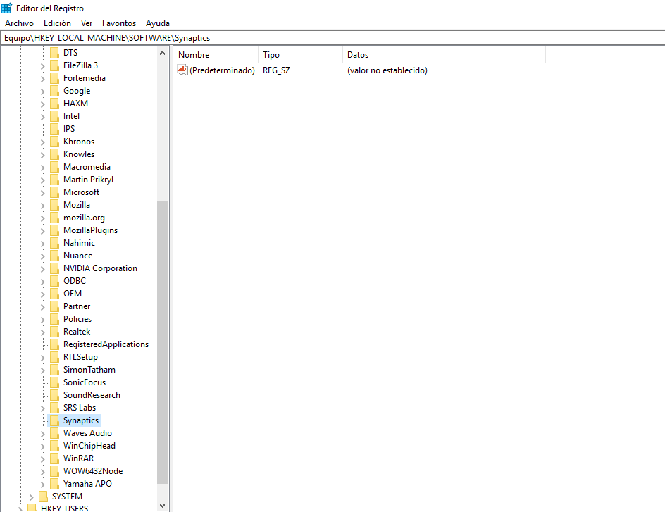Click the tree pane vertical scrollbar thumb
The width and height of the screenshot is (665, 512).
pyautogui.click(x=163, y=342)
